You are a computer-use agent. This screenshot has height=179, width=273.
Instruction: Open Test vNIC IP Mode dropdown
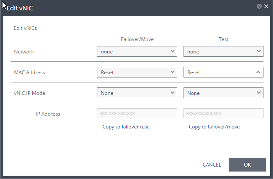click(x=223, y=93)
